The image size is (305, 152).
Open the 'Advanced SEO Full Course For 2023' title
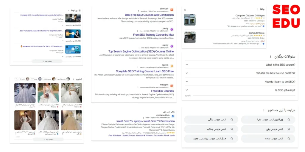pyautogui.click(x=42, y=46)
